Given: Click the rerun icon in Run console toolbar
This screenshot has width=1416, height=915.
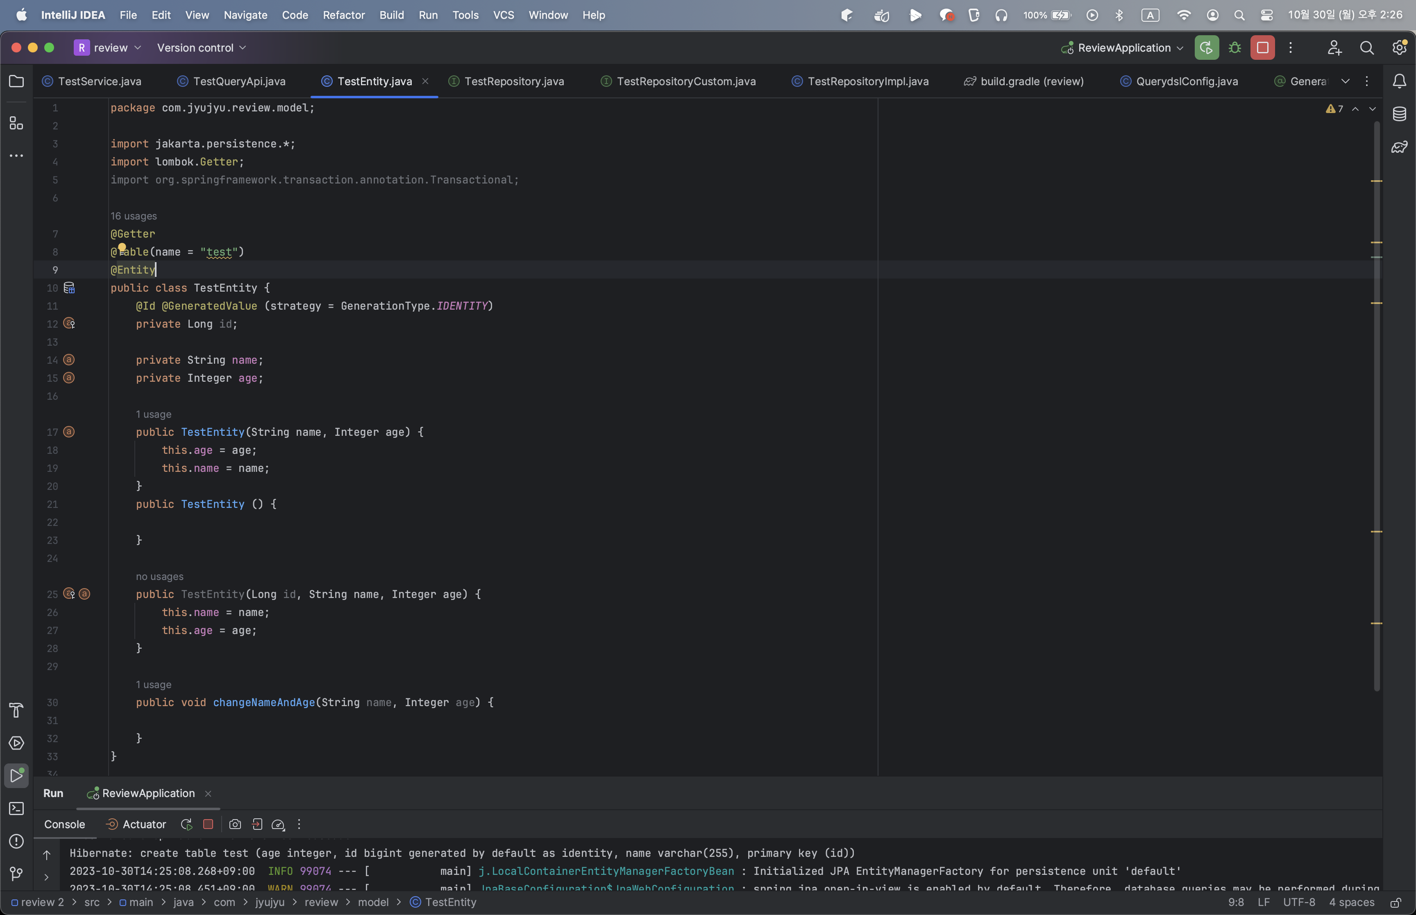Looking at the screenshot, I should [x=186, y=824].
